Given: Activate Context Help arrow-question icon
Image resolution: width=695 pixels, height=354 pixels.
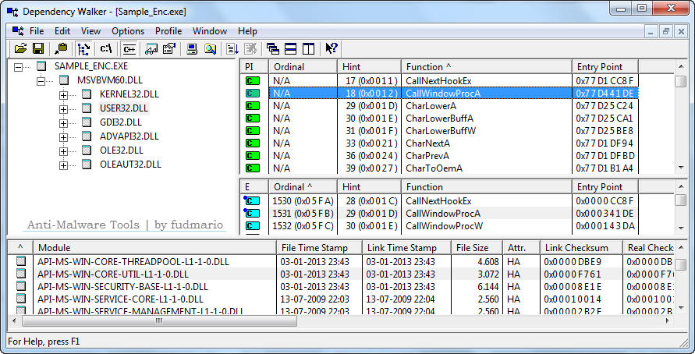Looking at the screenshot, I should coord(331,48).
